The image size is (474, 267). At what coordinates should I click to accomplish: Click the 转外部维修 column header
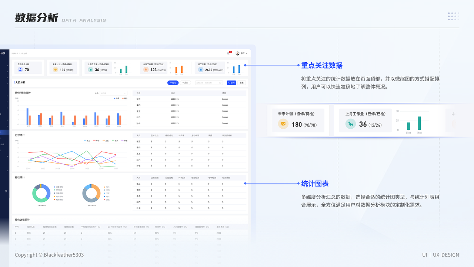[227, 135]
